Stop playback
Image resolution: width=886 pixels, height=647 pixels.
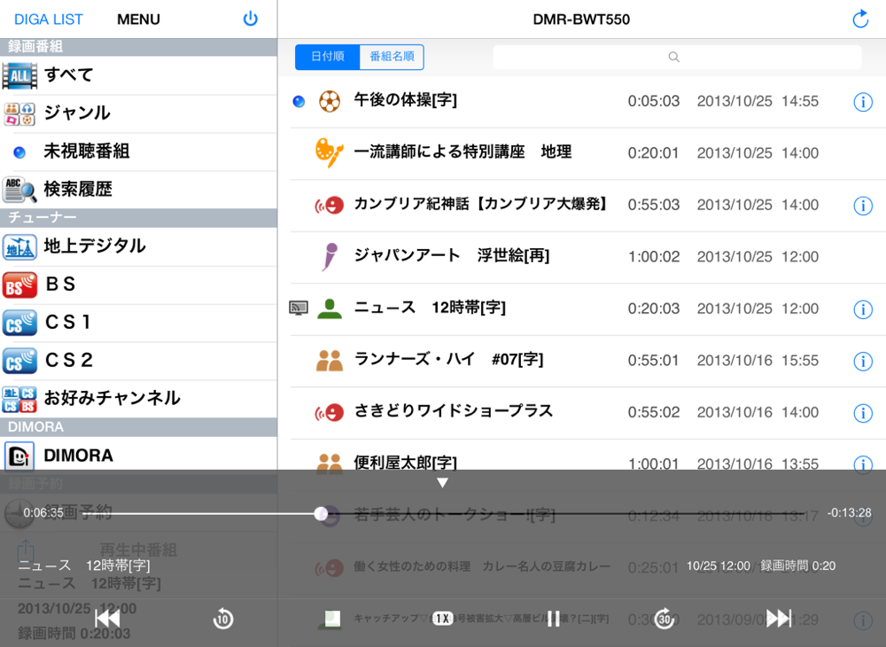pos(331,618)
